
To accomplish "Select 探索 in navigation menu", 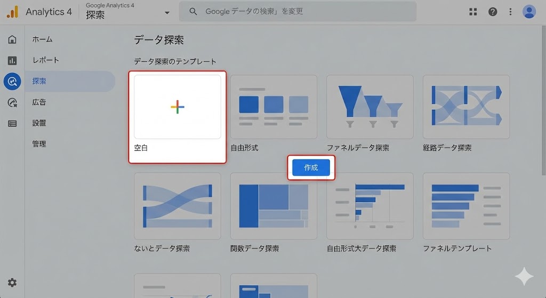I will (70, 81).
